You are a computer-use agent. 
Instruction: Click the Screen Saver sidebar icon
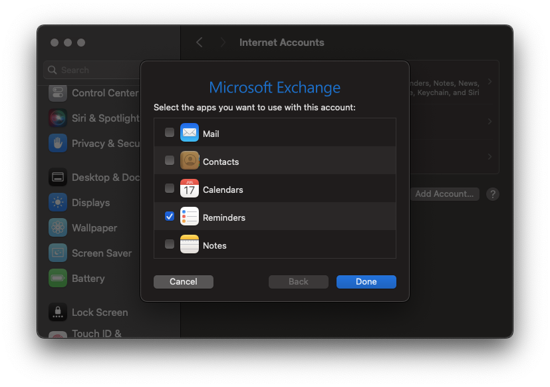tap(58, 253)
